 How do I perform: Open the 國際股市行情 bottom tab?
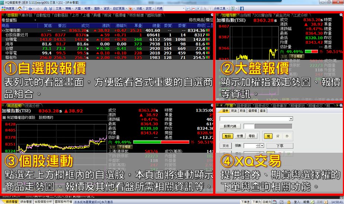pos(63,202)
